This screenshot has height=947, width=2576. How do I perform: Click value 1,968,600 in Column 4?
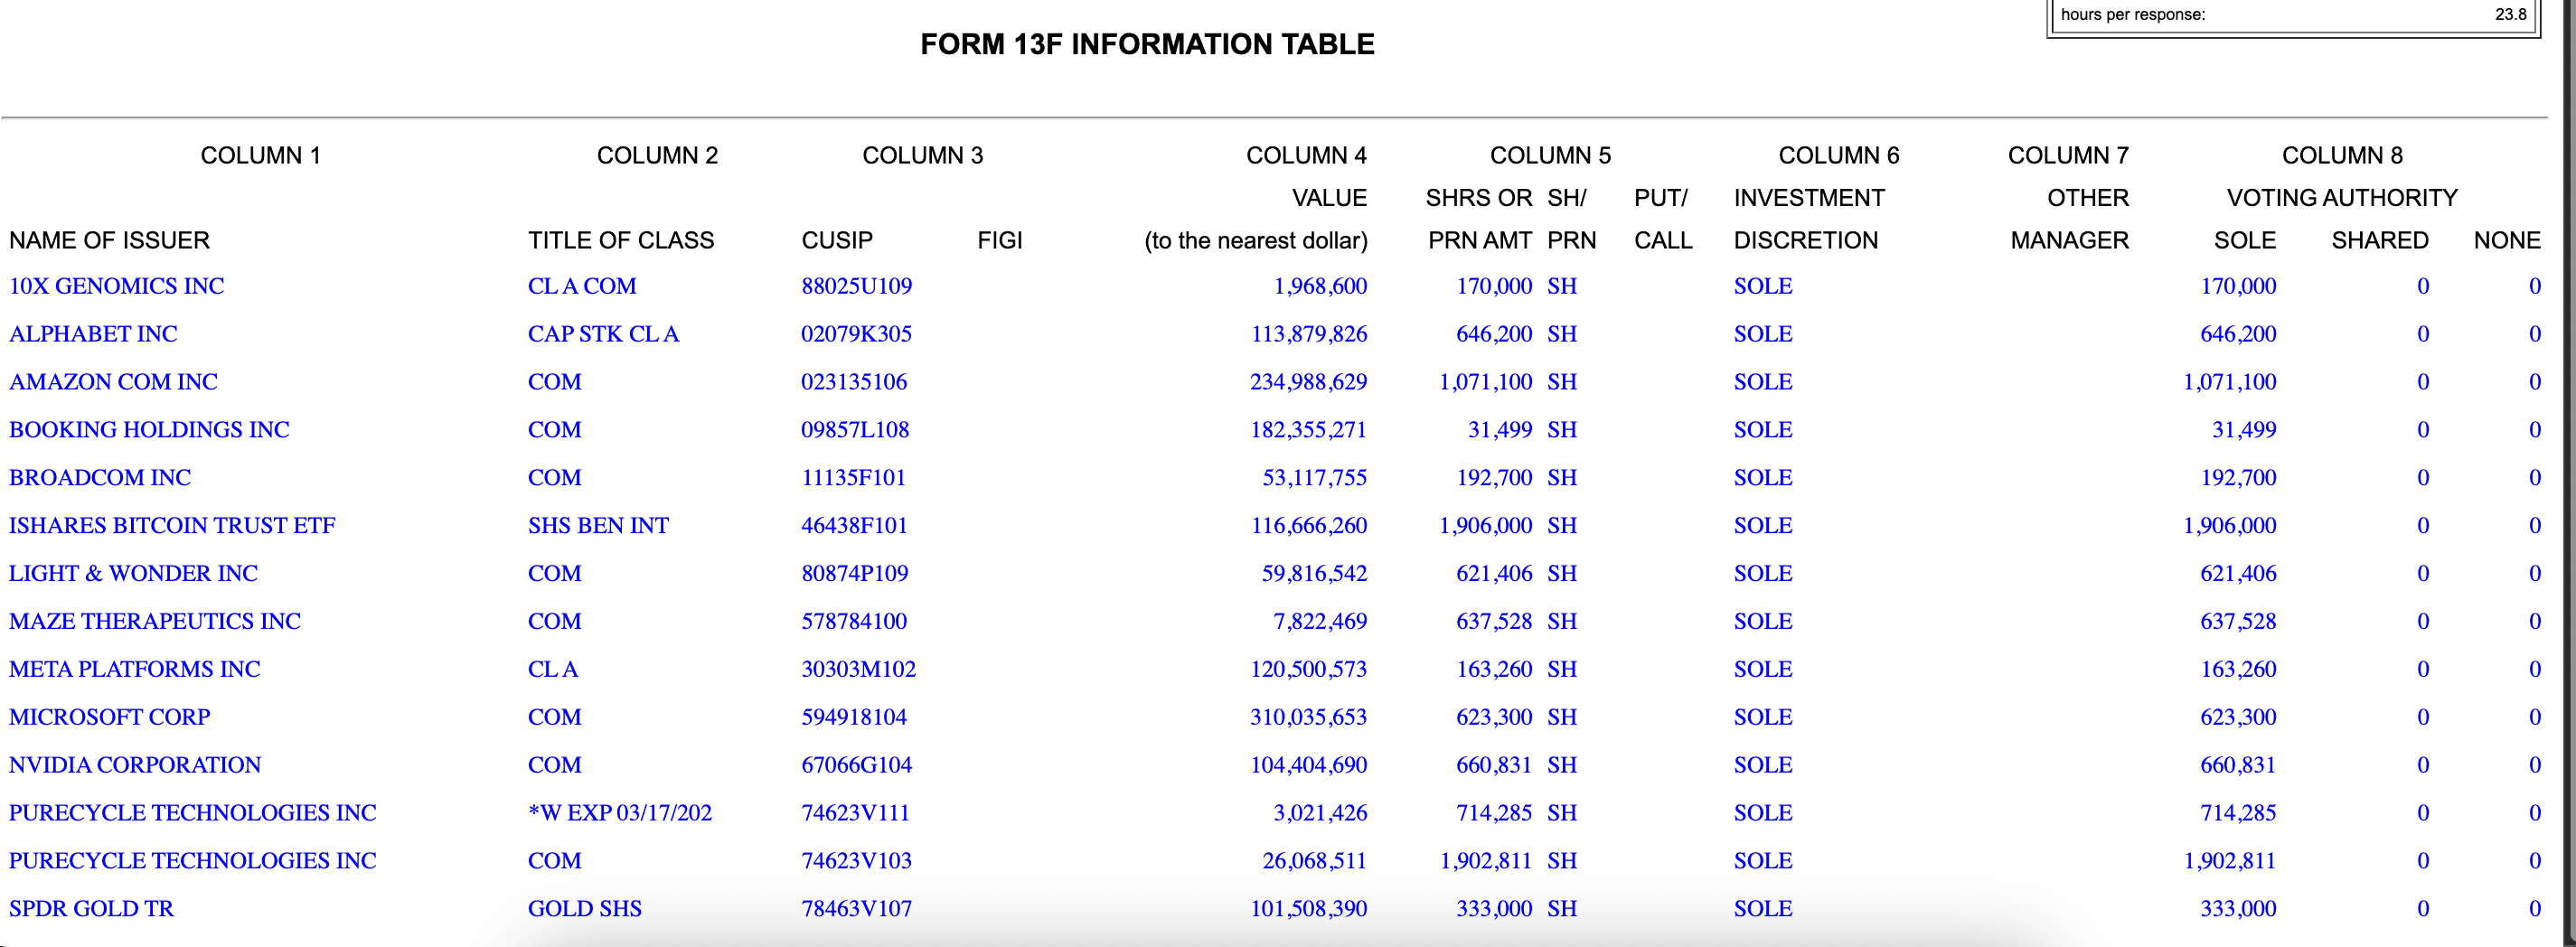tap(1320, 286)
